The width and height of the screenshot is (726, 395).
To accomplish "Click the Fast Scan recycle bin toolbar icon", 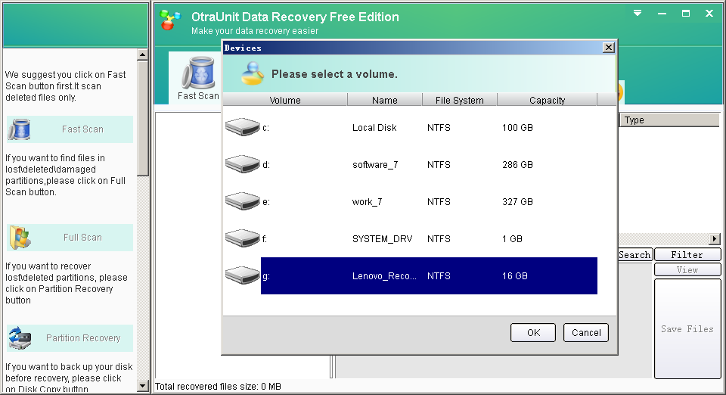I will coord(199,73).
